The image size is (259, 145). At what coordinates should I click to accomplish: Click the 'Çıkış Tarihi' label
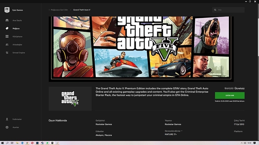[239, 120]
